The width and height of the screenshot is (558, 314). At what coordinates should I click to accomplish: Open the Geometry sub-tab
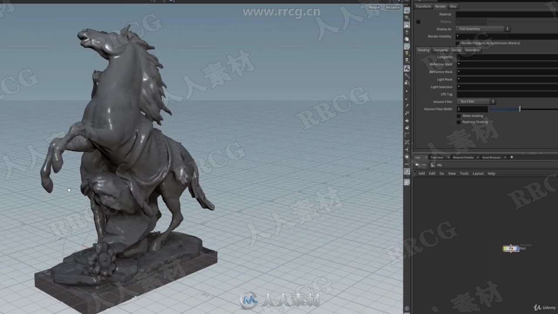(472, 50)
